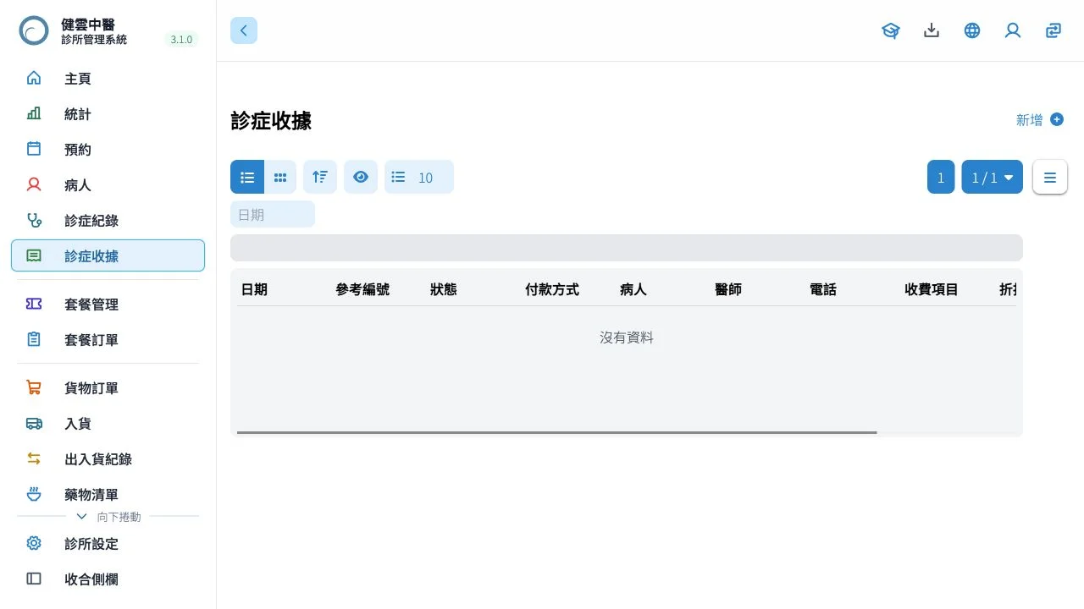Open the user account icon
The image size is (1084, 609).
[x=1013, y=30]
